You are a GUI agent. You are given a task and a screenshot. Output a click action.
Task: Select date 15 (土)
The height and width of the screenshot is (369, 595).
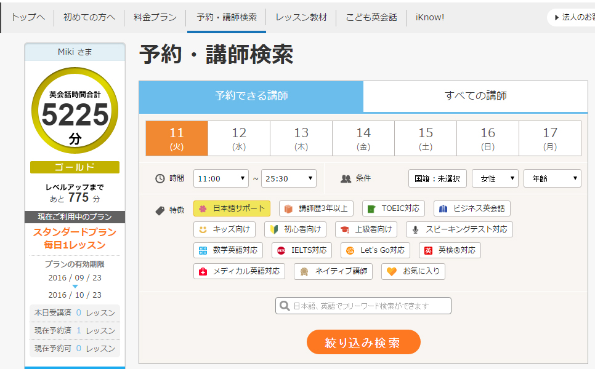tap(426, 138)
